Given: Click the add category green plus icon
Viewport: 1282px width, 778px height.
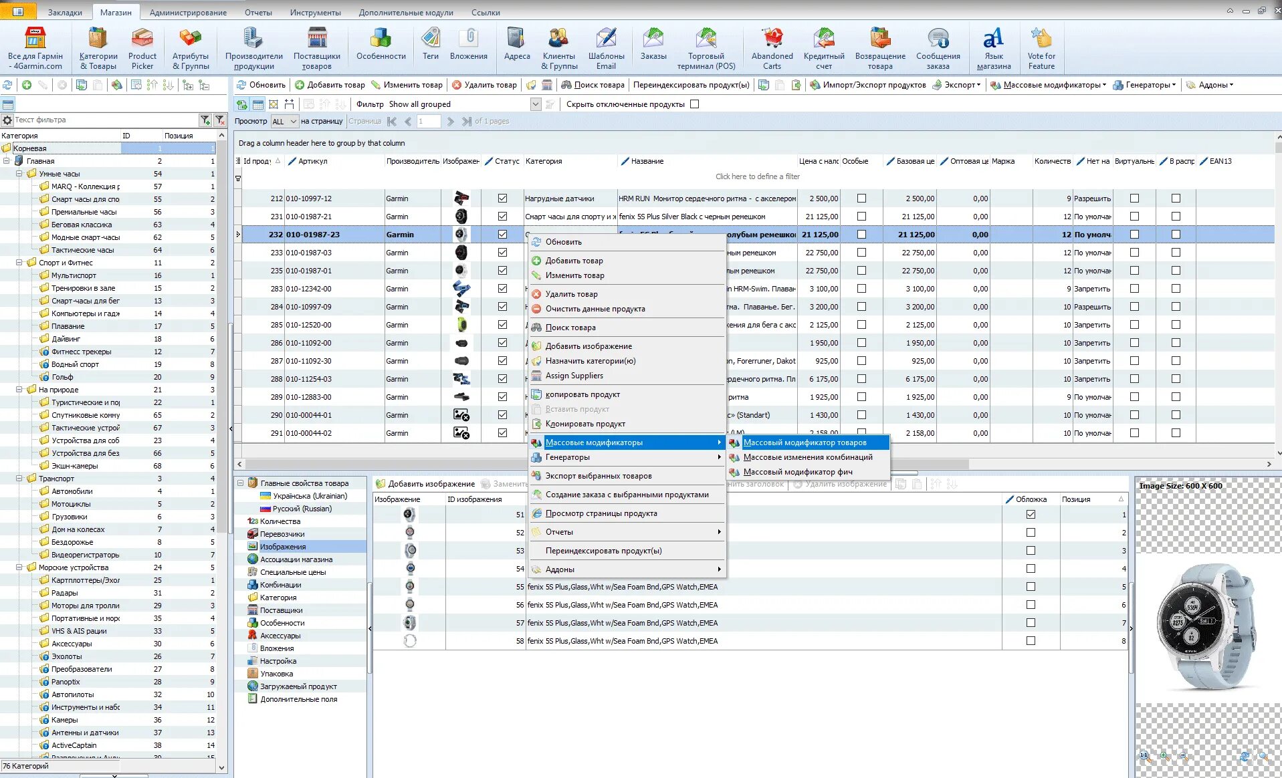Looking at the screenshot, I should 27,85.
